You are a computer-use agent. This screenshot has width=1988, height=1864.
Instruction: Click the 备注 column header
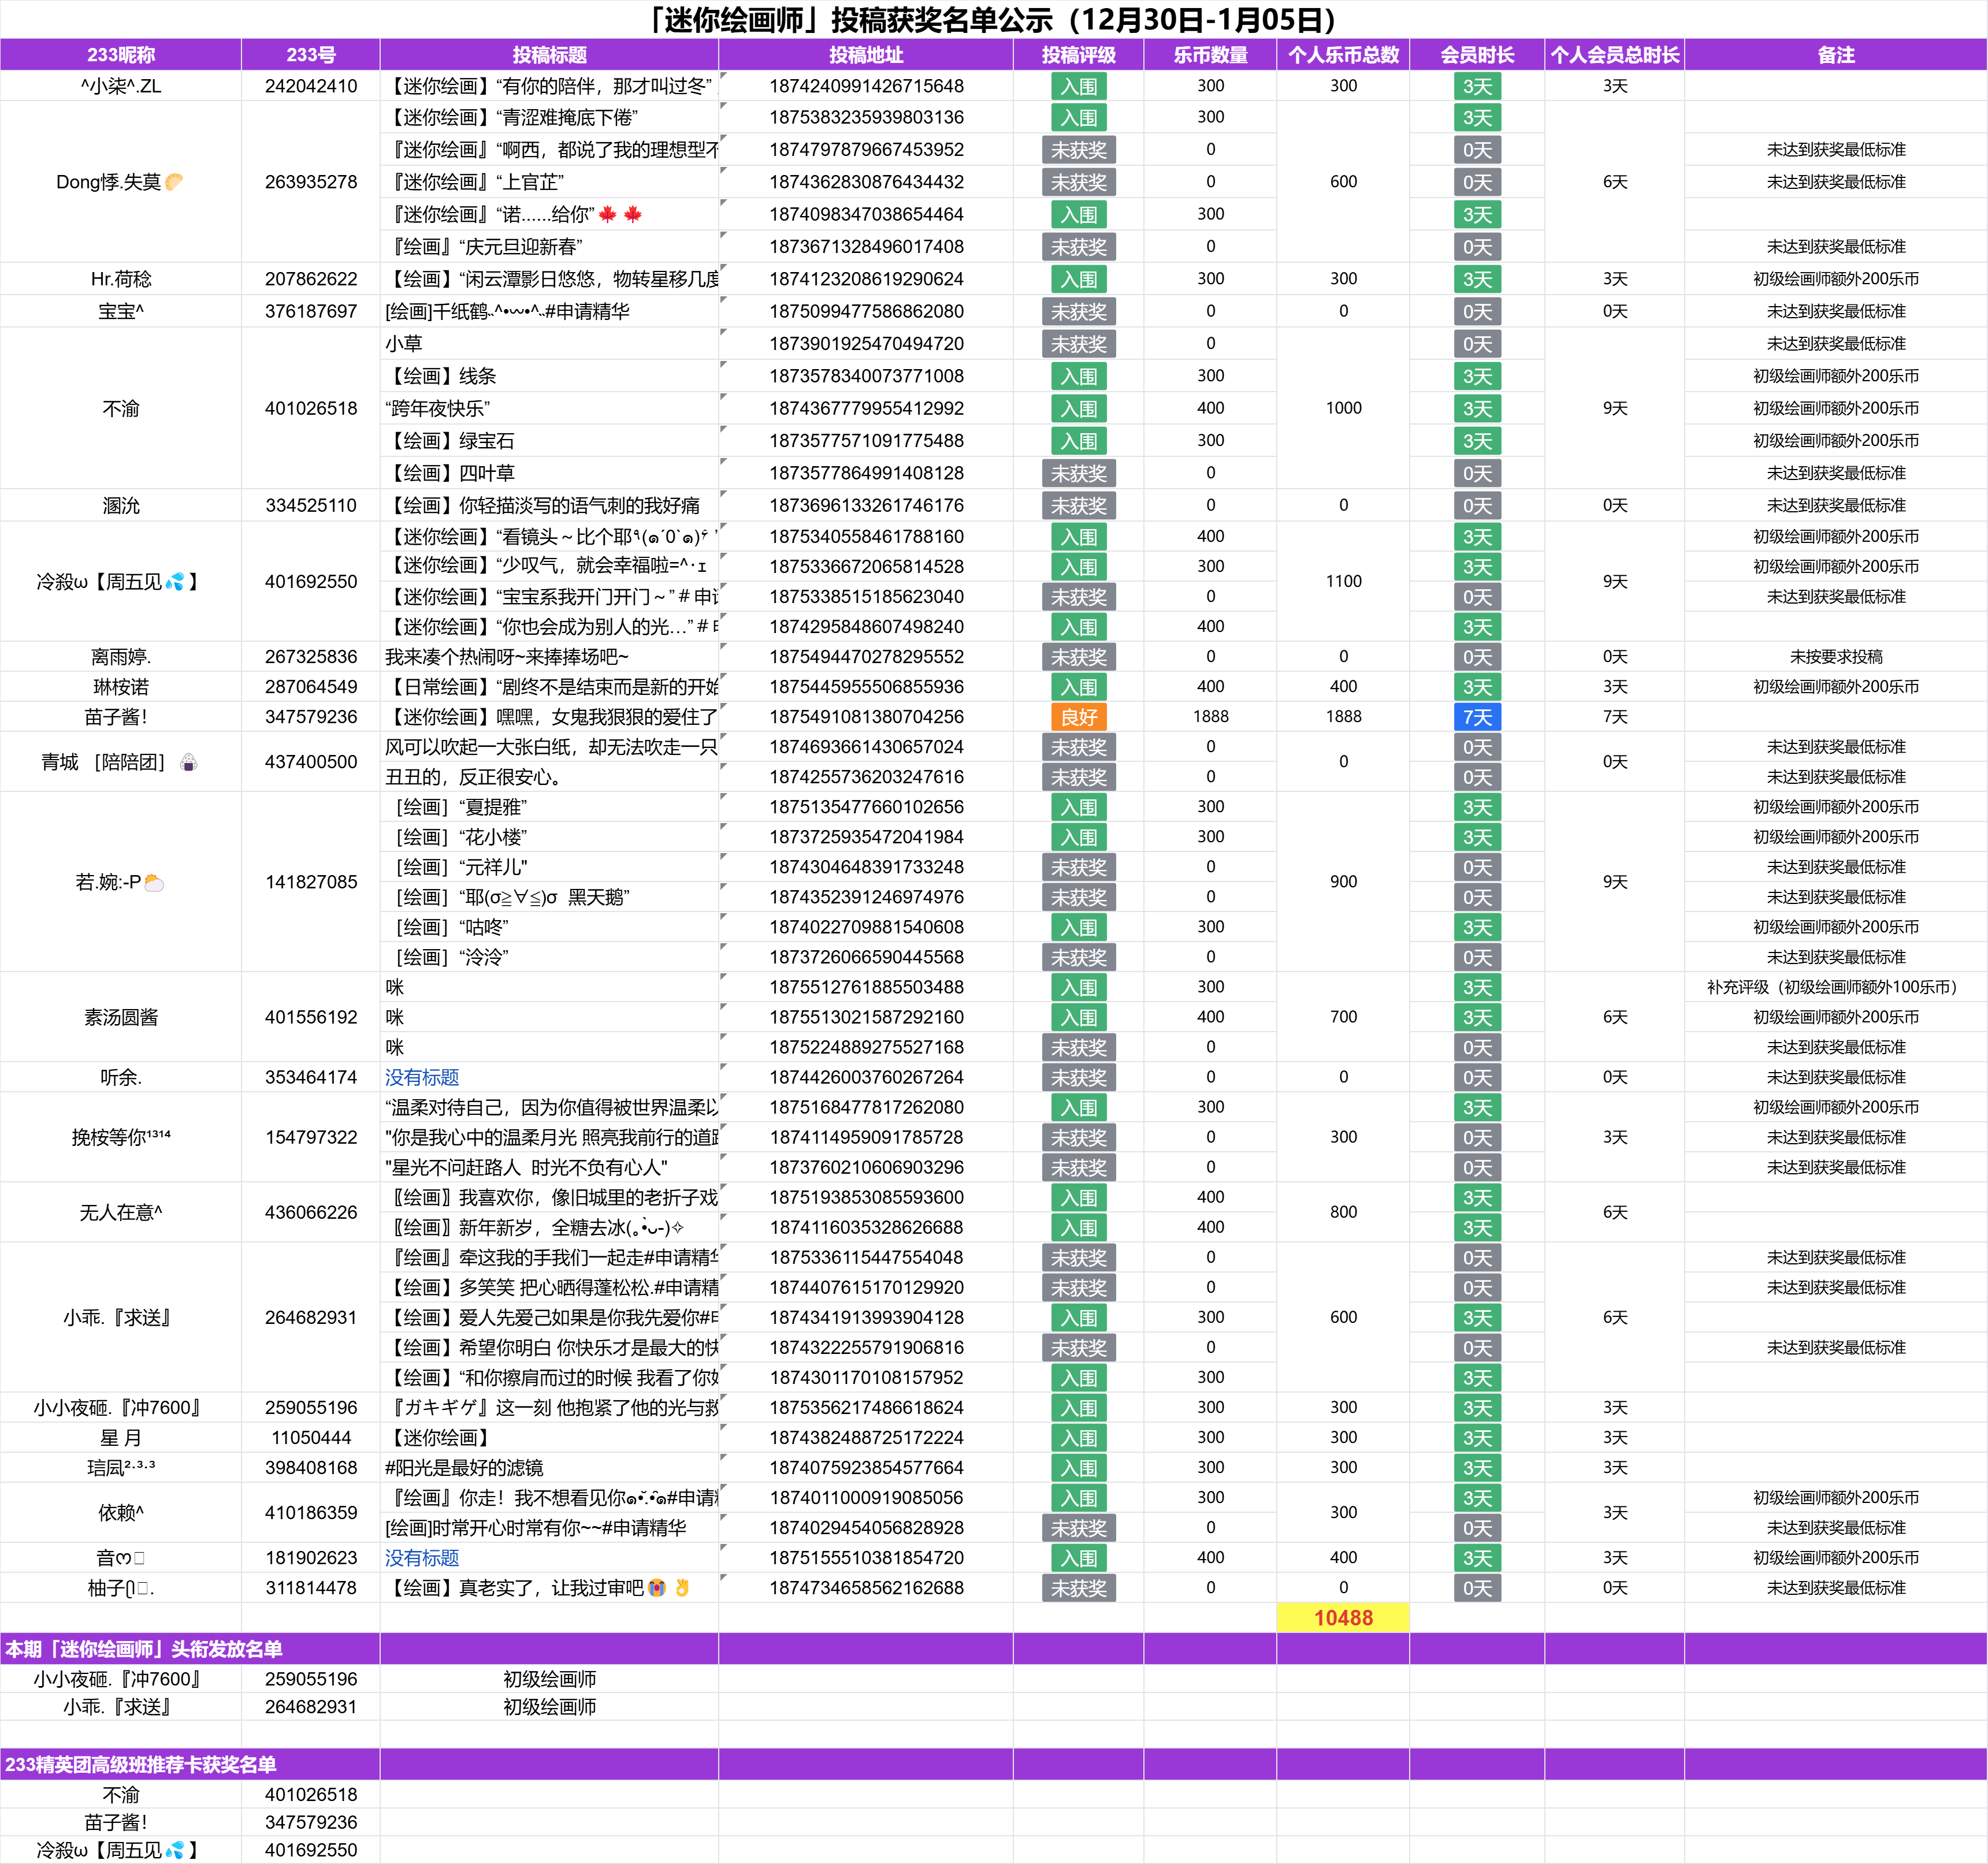click(x=1835, y=55)
